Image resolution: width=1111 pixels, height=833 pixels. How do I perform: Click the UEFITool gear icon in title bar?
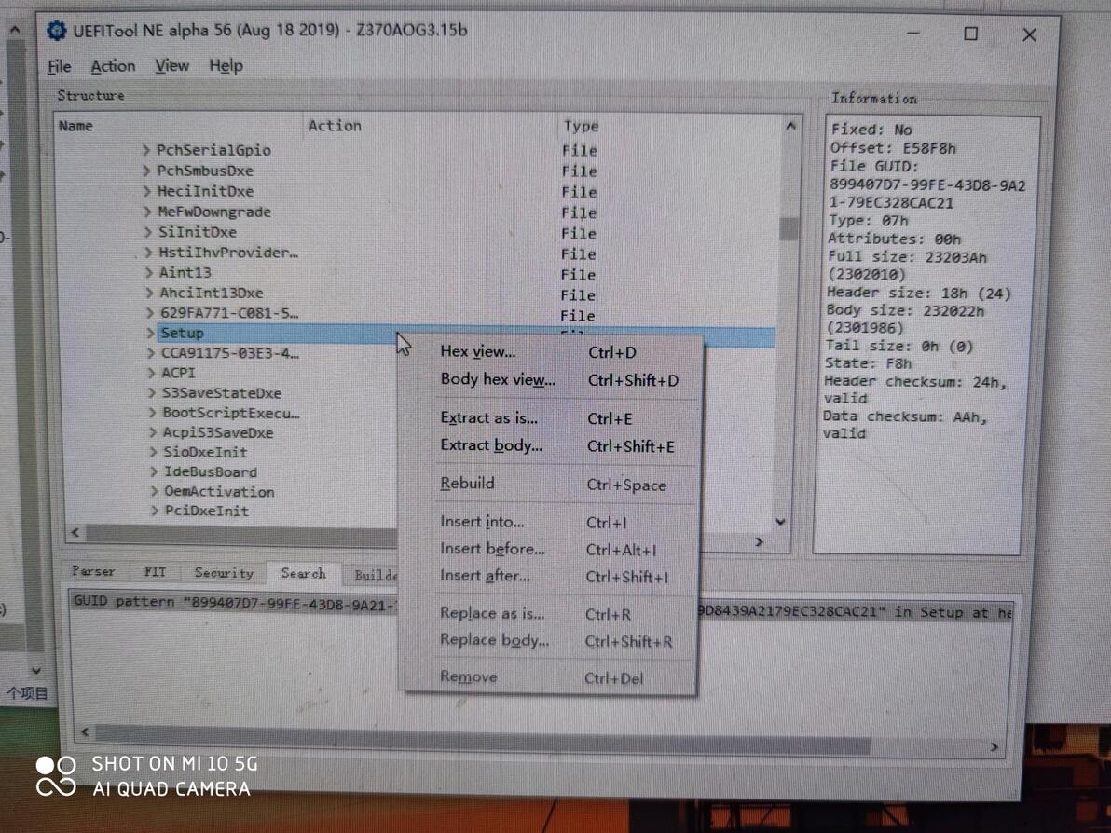click(x=56, y=31)
